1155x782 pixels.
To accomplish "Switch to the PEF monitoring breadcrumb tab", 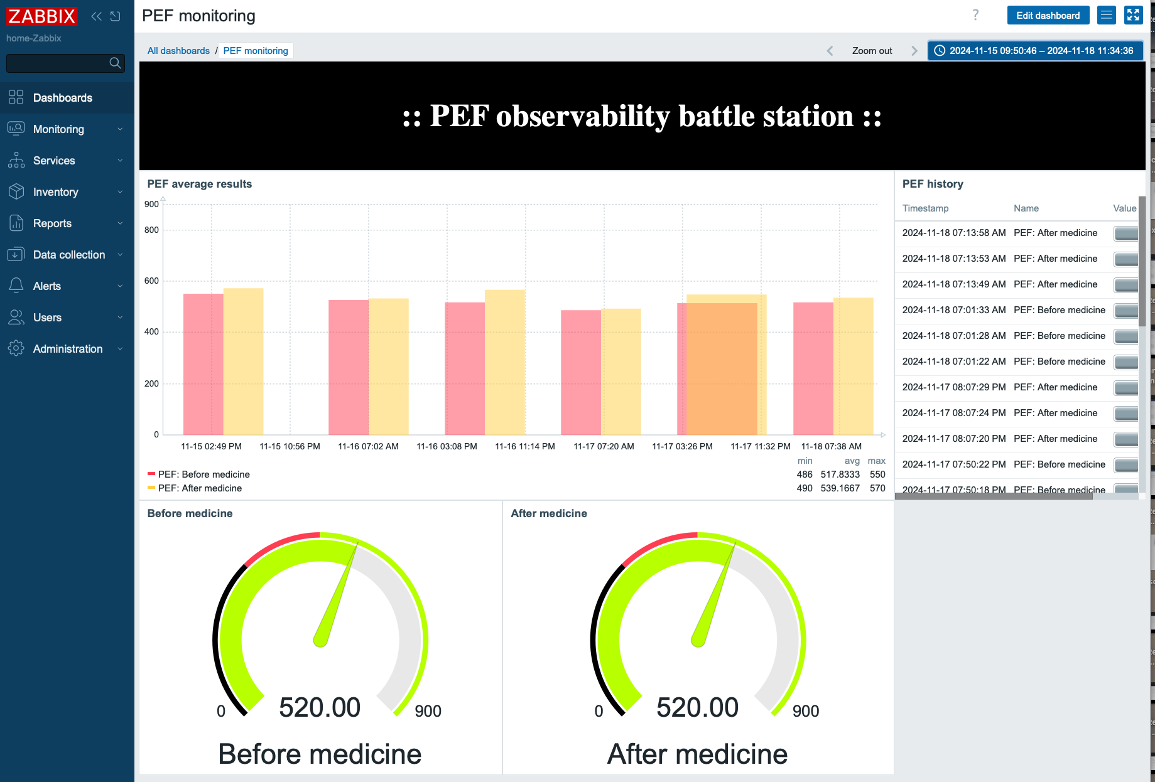I will pos(255,50).
